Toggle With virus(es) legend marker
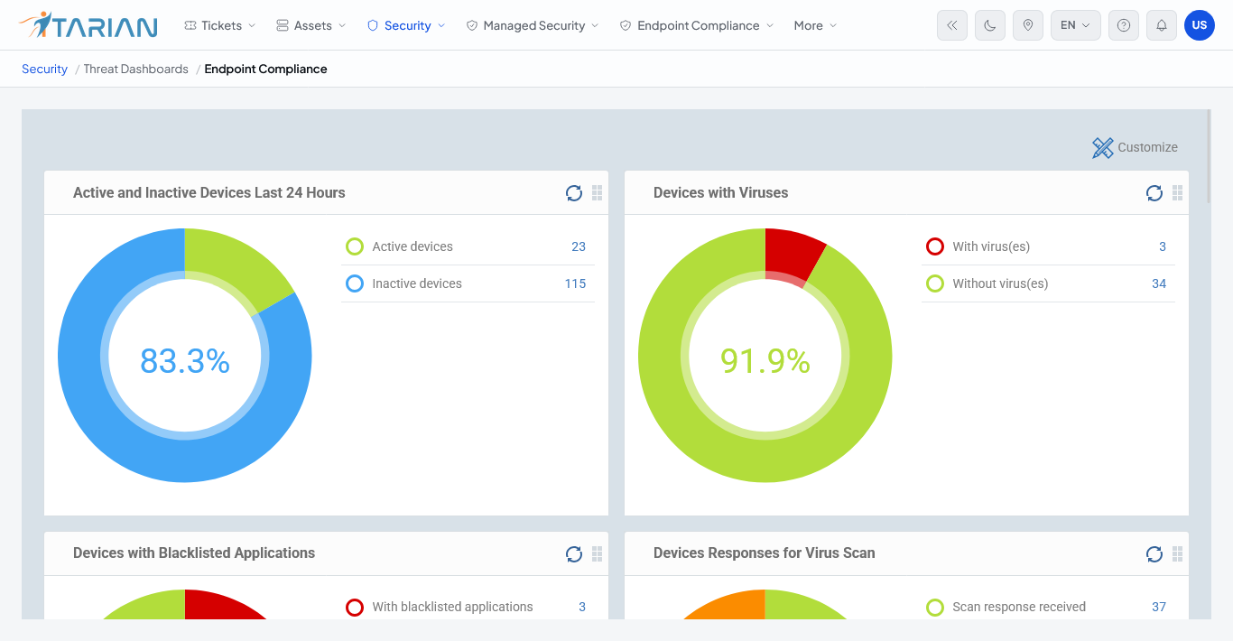Image resolution: width=1233 pixels, height=641 pixels. 935,246
